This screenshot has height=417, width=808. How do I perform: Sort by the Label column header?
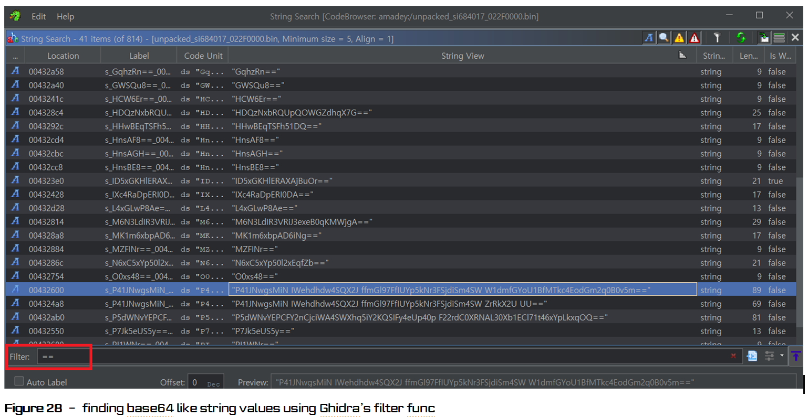[x=139, y=56]
